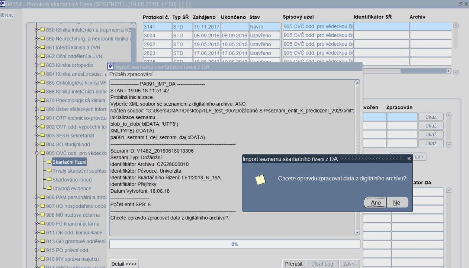Expand the 863 Klinika ortopedie node

point(37,65)
